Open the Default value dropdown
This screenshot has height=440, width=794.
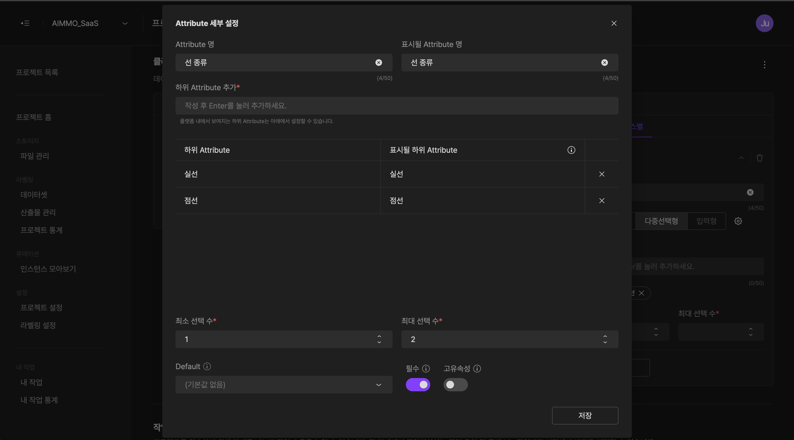[x=283, y=385]
